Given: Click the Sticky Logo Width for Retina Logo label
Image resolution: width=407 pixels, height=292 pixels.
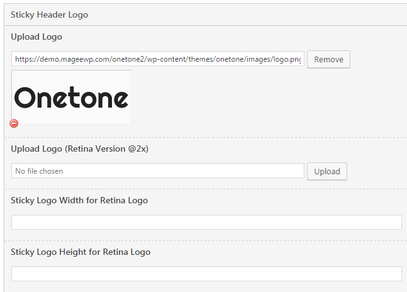Looking at the screenshot, I should (x=79, y=200).
